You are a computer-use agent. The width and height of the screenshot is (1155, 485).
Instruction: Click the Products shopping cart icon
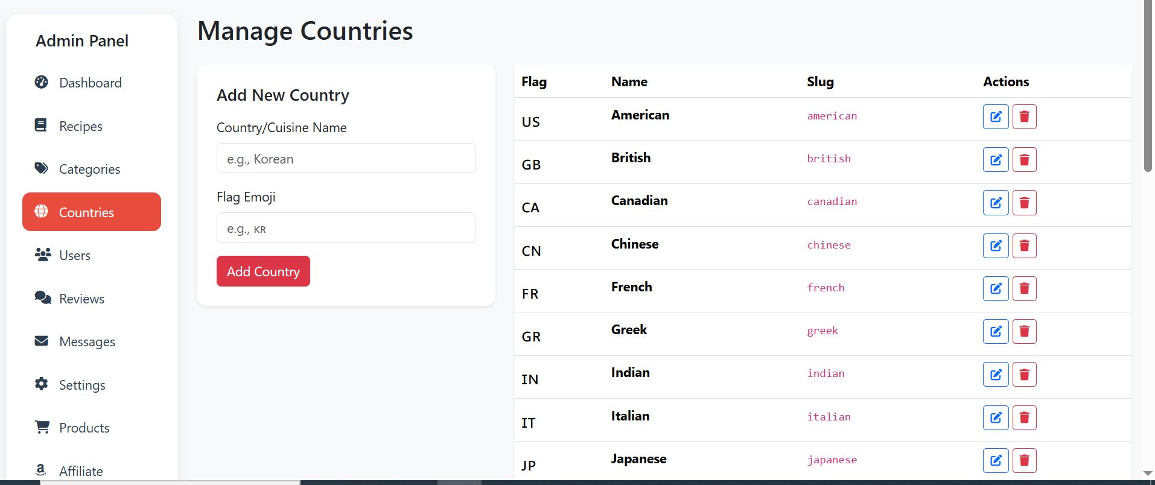[x=42, y=427]
